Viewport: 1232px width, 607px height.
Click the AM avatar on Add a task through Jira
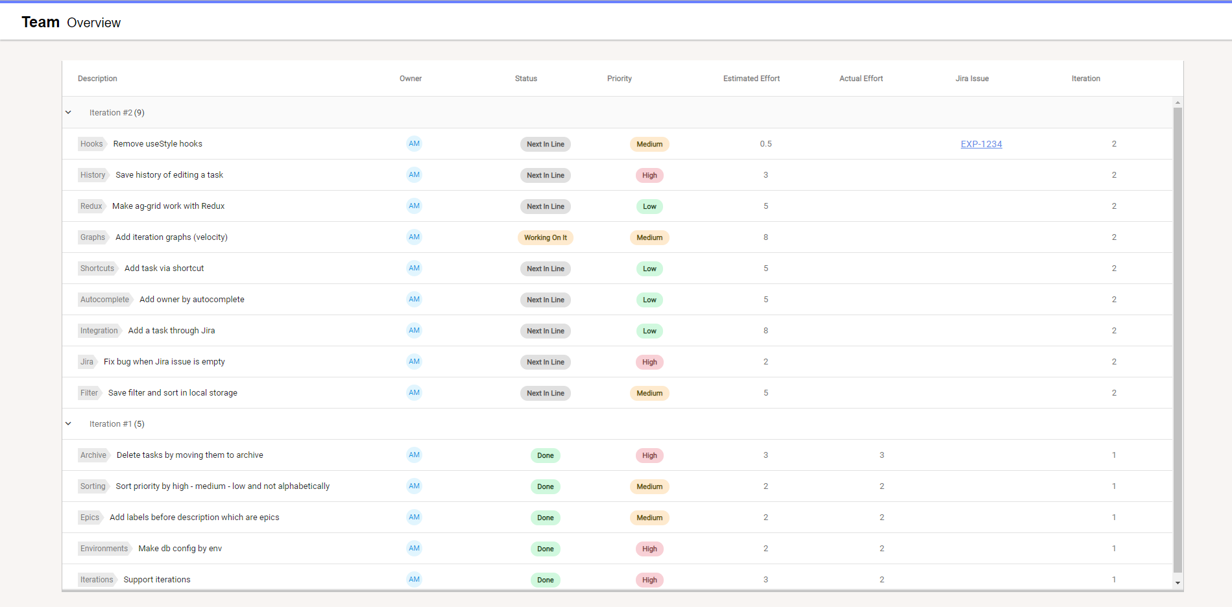(414, 331)
